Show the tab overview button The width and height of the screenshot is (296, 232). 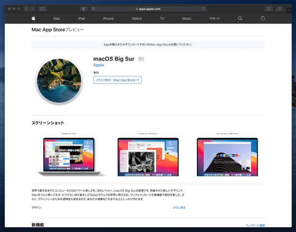click(279, 9)
